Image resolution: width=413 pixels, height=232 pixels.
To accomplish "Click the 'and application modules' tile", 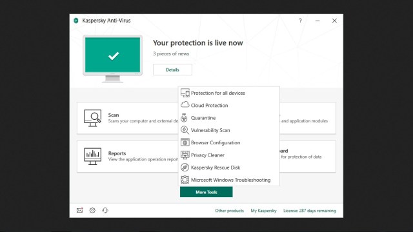I will click(308, 118).
